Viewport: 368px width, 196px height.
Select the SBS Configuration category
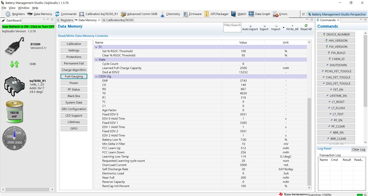coord(74,109)
